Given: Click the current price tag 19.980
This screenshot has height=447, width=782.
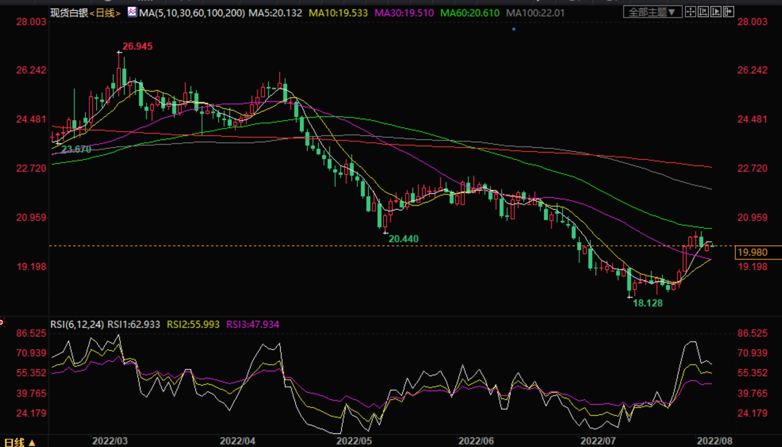Looking at the screenshot, I should [752, 253].
